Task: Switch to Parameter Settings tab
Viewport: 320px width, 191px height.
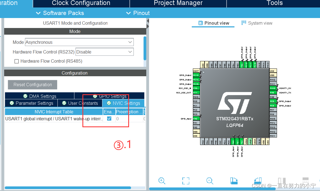Action: click(x=31, y=103)
